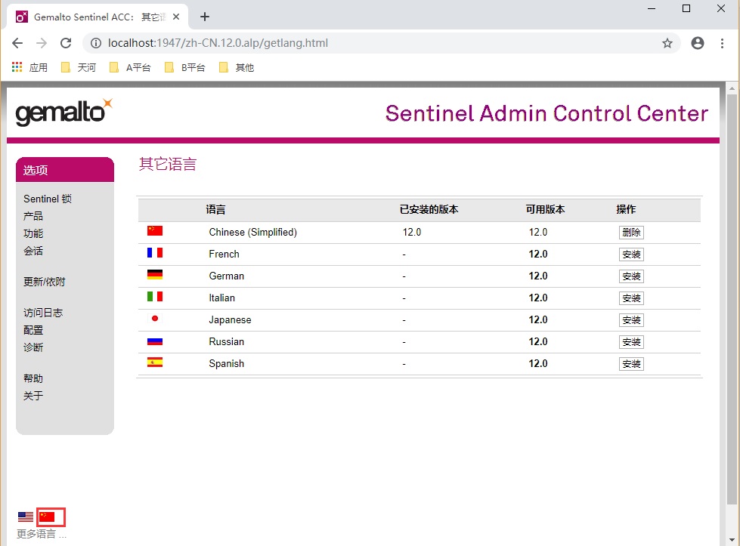
Task: Select 访问日志 in the sidebar
Action: click(x=43, y=313)
